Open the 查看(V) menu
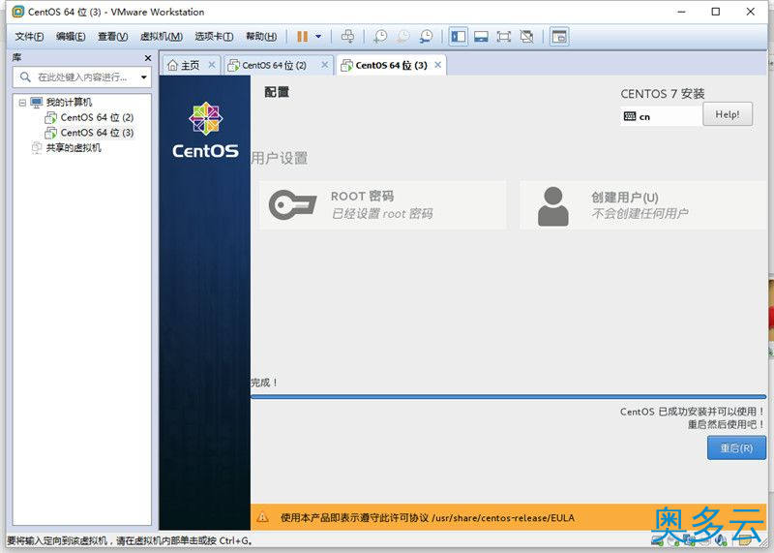The height and width of the screenshot is (553, 774). [x=112, y=37]
